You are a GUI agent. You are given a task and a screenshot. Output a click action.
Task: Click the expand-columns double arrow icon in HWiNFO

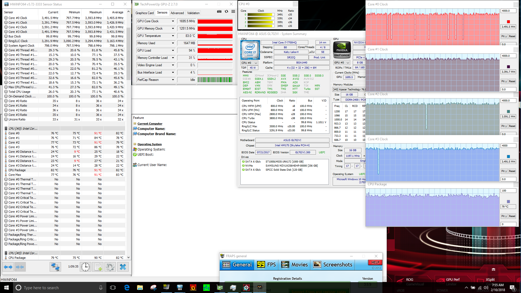pos(8,267)
